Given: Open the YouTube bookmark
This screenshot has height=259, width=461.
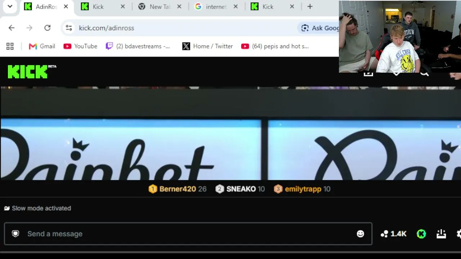Looking at the screenshot, I should [80, 46].
